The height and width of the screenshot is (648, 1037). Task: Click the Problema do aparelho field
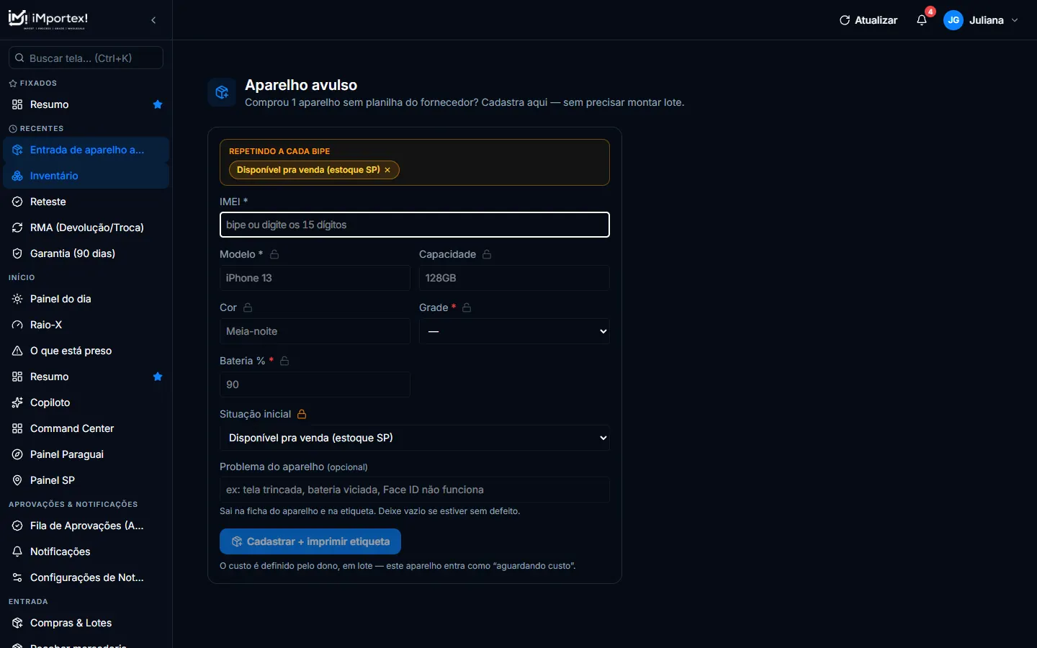[415, 490]
